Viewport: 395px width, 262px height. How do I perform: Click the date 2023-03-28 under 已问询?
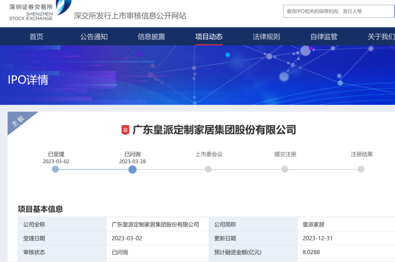[132, 161]
